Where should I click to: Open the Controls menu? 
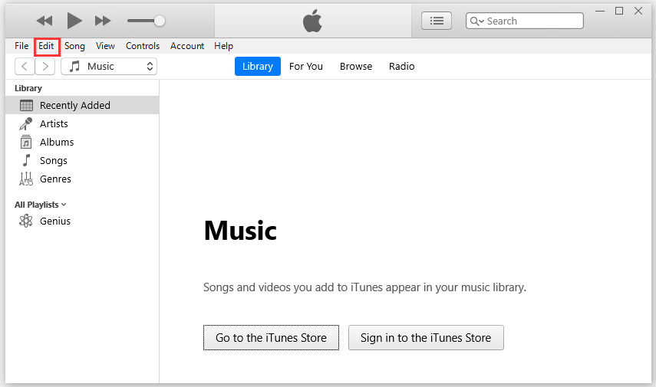coord(143,46)
